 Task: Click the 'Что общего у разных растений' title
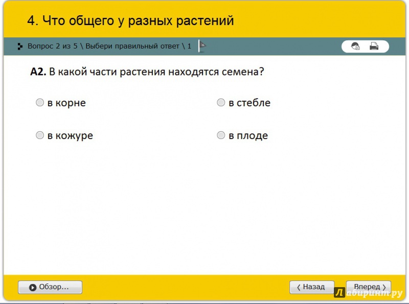(130, 21)
